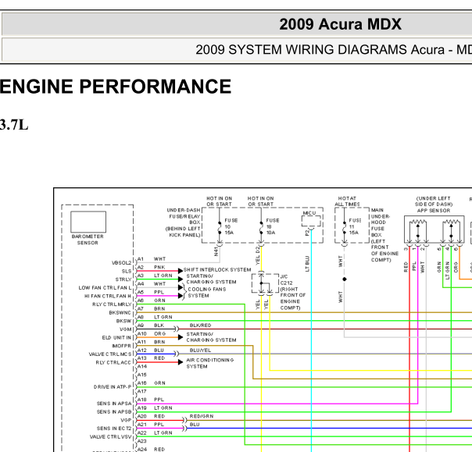Viewport: 472px width, 452px height.
Task: Select the "SENS IN APSA" label
Action: (114, 404)
